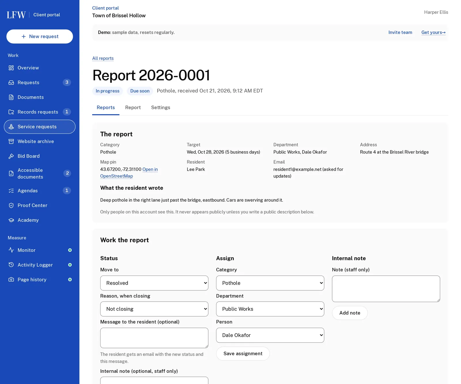Click the Page history camera icon
The image size is (461, 384).
pyautogui.click(x=11, y=279)
